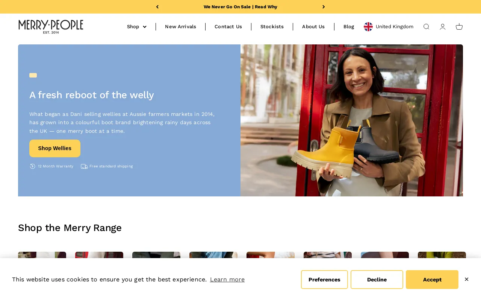
Task: Accept the website cookies
Action: click(432, 280)
